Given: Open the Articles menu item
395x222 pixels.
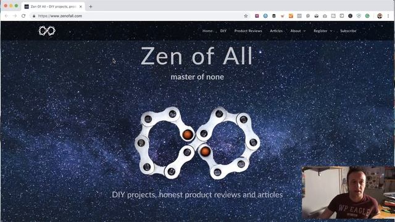Looking at the screenshot, I should (x=276, y=31).
